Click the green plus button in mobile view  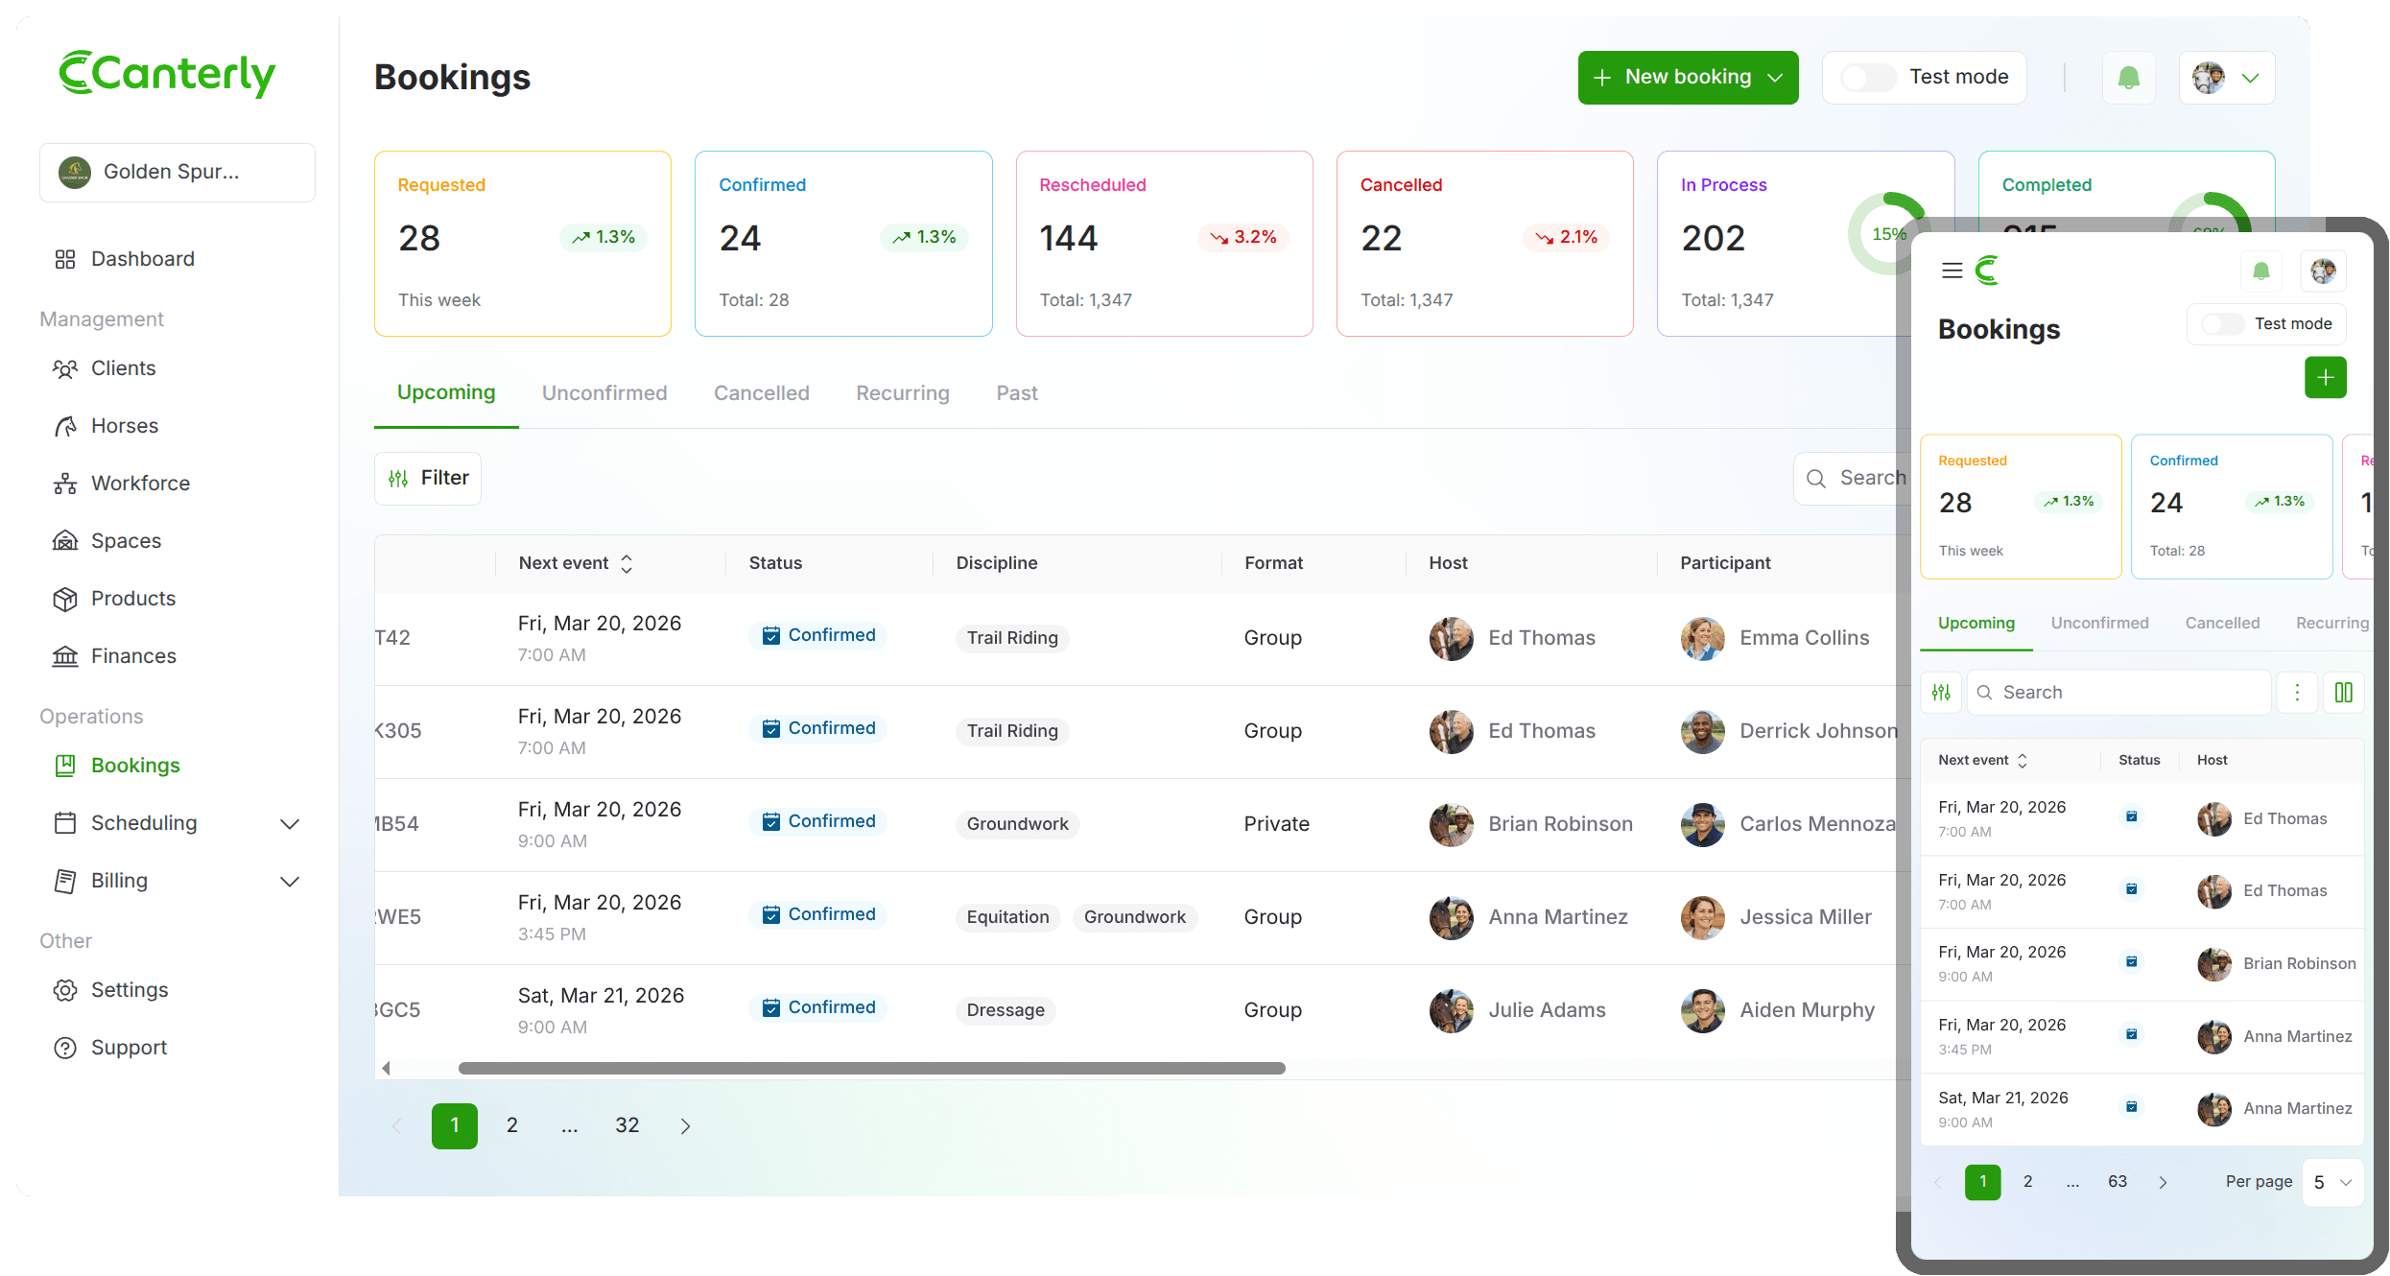click(2325, 377)
